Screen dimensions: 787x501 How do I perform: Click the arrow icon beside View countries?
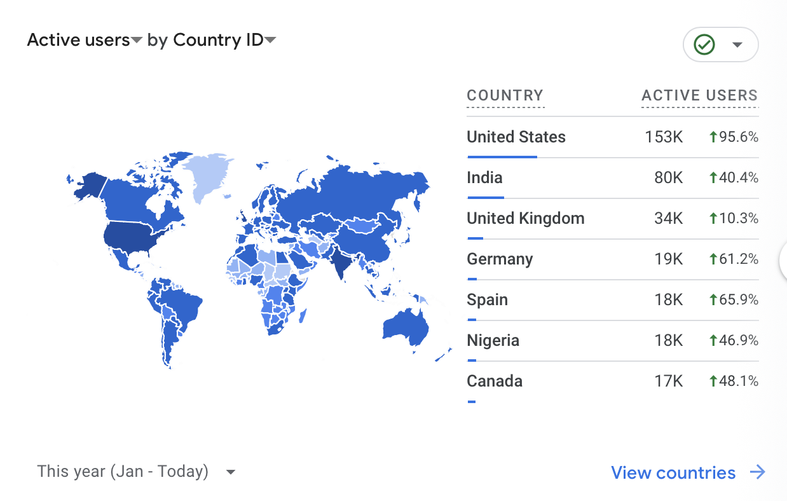click(x=757, y=472)
